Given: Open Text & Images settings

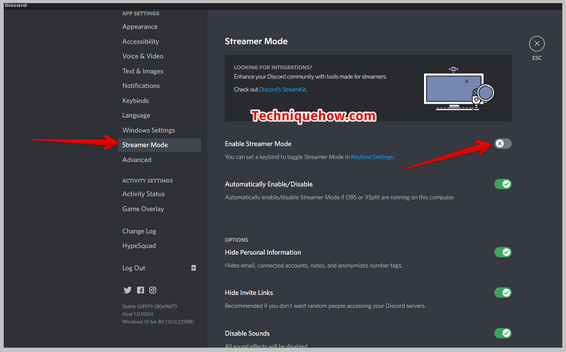Looking at the screenshot, I should pos(143,71).
